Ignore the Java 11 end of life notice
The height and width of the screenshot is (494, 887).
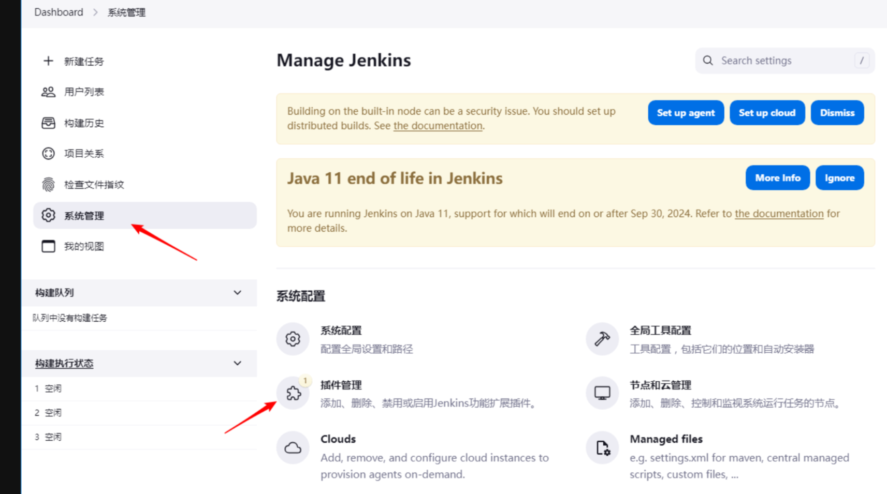(839, 178)
